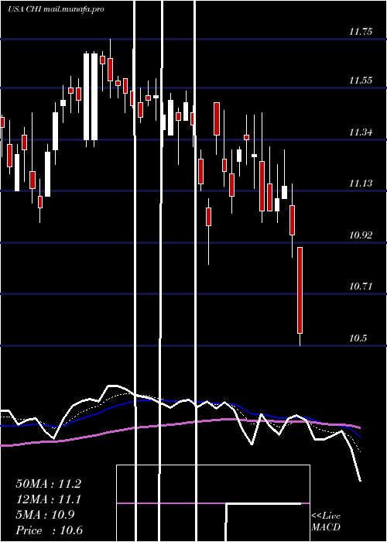Click the 'USA CHI mail.munafa.pro' chart title

point(56,9)
